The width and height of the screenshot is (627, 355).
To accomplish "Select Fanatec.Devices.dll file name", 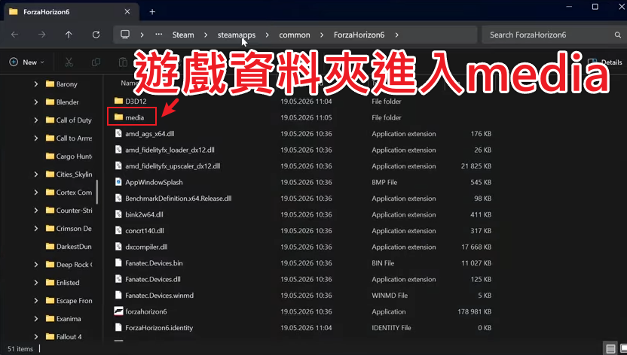I will tap(153, 279).
